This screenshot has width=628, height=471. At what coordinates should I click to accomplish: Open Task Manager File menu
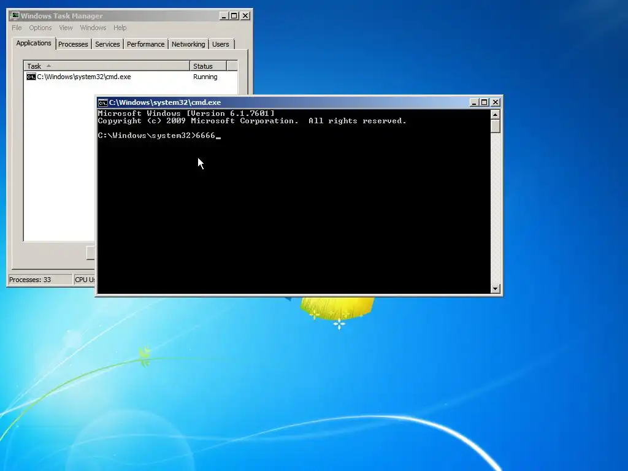pos(17,28)
